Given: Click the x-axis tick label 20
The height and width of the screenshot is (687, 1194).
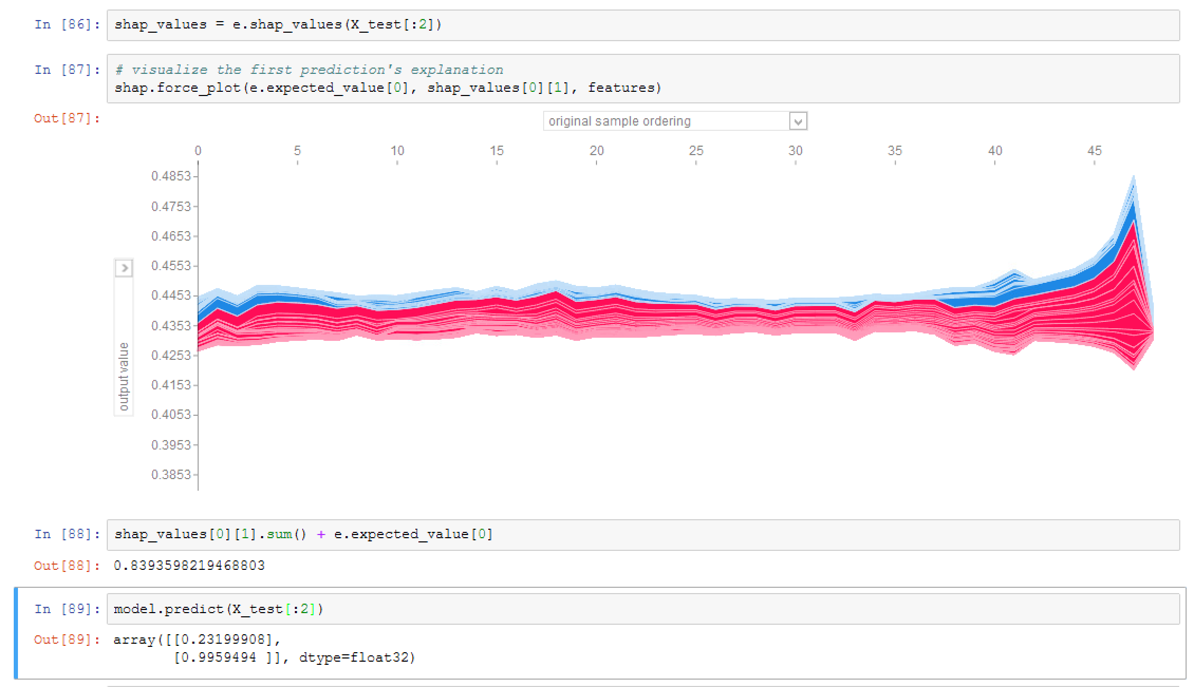Looking at the screenshot, I should tap(596, 151).
